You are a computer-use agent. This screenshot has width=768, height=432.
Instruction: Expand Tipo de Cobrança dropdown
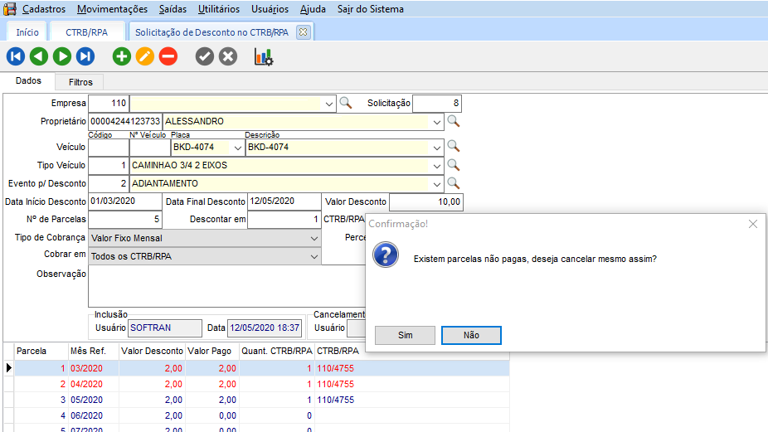coord(314,238)
